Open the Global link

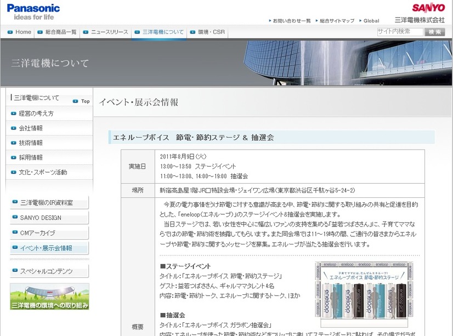(x=369, y=21)
